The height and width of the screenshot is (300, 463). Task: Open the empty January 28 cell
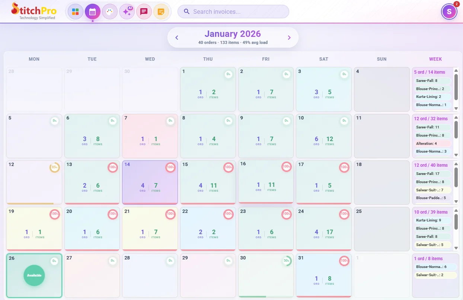point(150,275)
